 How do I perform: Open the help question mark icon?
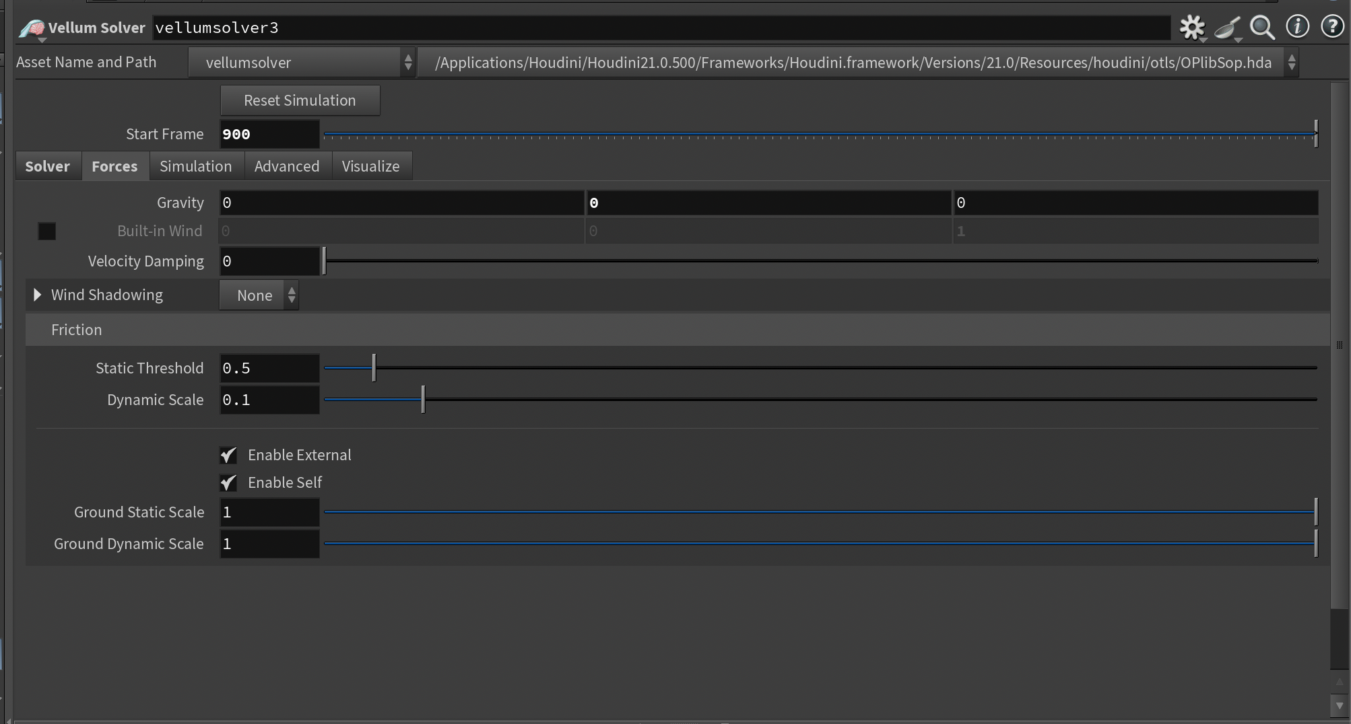[x=1331, y=27]
